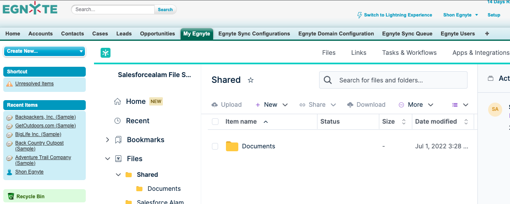Click the Search for files and folders field
This screenshot has height=204, width=510.
[393, 80]
